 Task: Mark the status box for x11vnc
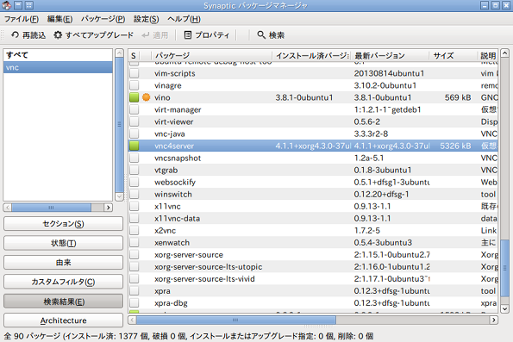pos(135,206)
